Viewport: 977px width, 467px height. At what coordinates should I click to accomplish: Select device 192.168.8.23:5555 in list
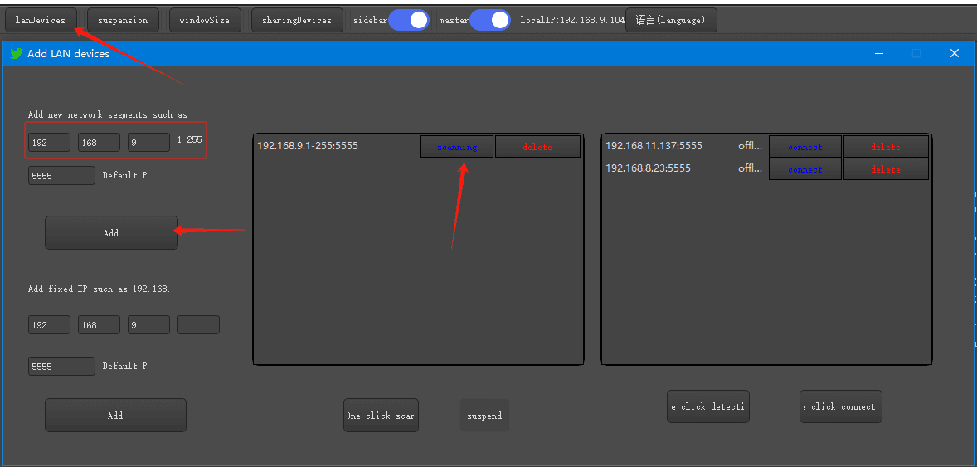pyautogui.click(x=648, y=168)
